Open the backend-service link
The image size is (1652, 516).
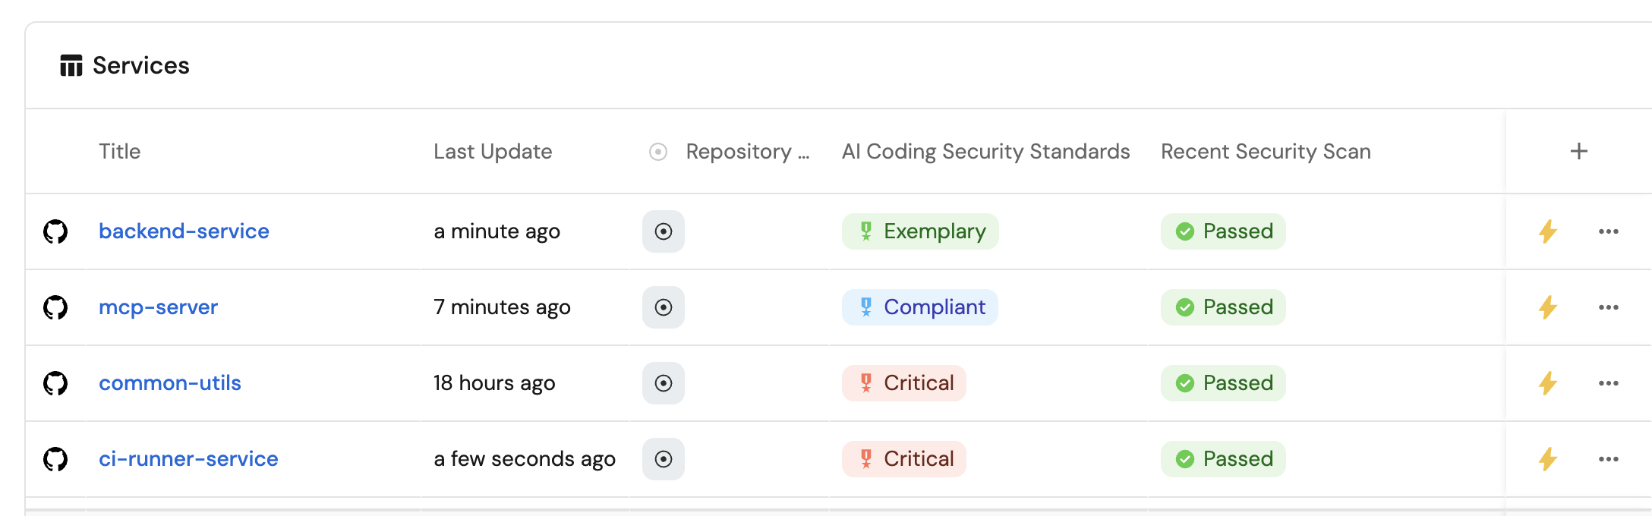pyautogui.click(x=184, y=231)
